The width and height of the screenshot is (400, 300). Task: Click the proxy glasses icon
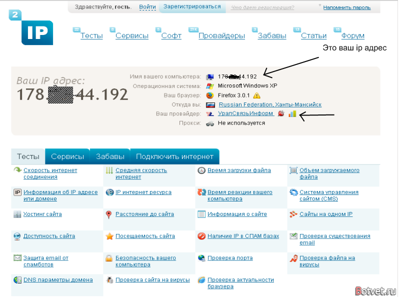click(210, 123)
